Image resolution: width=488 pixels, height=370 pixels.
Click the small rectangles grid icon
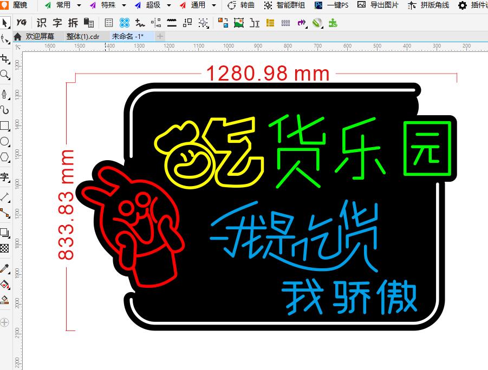[285, 23]
